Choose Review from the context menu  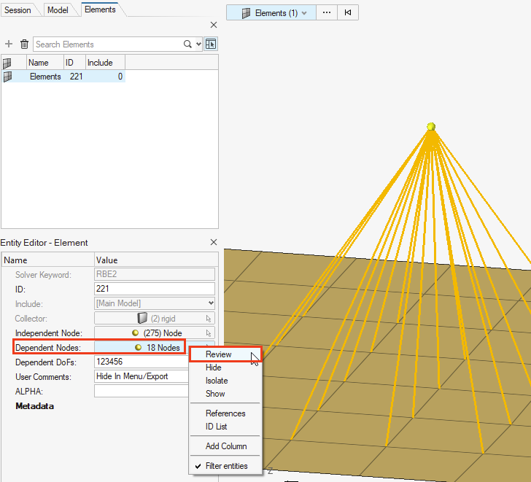(x=218, y=354)
